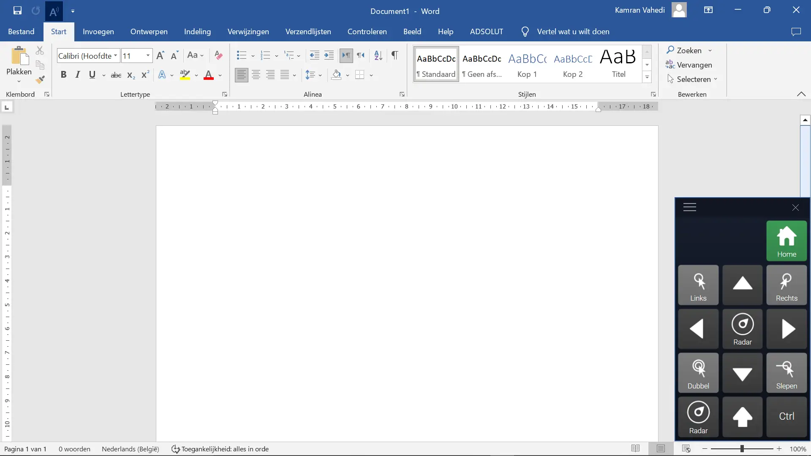The height and width of the screenshot is (456, 811).
Task: Toggle Bold formatting
Action: [63, 75]
